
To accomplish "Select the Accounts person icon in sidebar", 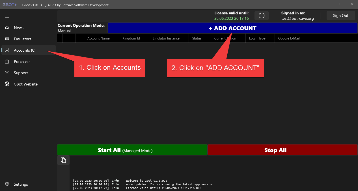I will coord(7,50).
